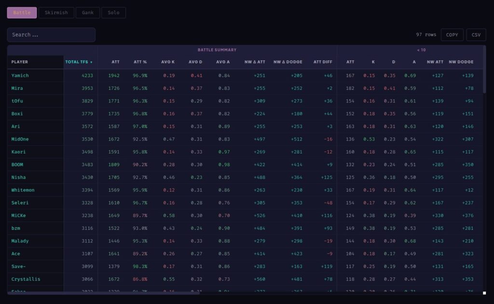Click the Search input field
Screen dimensions: 494x304
pyautogui.click(x=51, y=35)
